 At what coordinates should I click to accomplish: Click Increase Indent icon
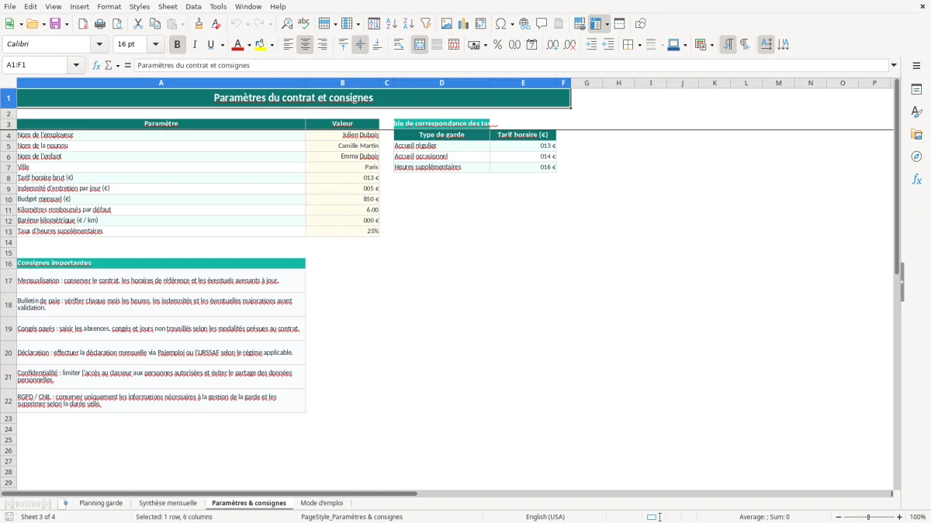[x=591, y=45]
